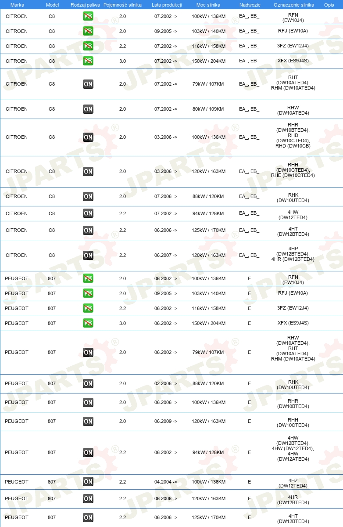Click '116kW / 158KM' in the Peugeot row
This screenshot has height=527, width=343.
click(208, 308)
